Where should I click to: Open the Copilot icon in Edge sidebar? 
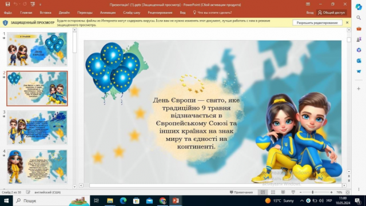(359, 7)
